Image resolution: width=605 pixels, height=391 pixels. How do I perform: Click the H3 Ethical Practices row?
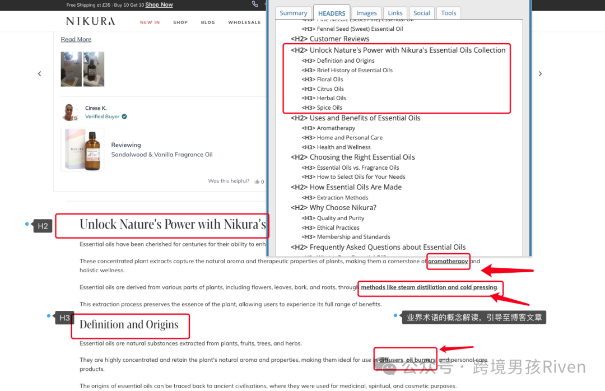coord(331,228)
